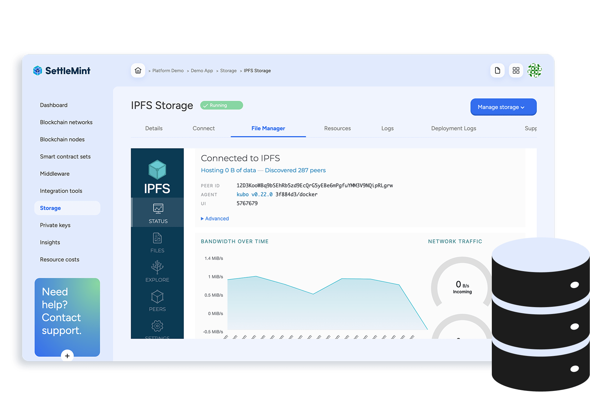
Task: Switch to the Connect tab
Action: [204, 128]
